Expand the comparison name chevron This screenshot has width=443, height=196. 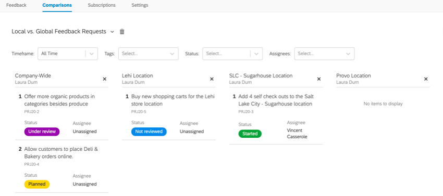(112, 32)
